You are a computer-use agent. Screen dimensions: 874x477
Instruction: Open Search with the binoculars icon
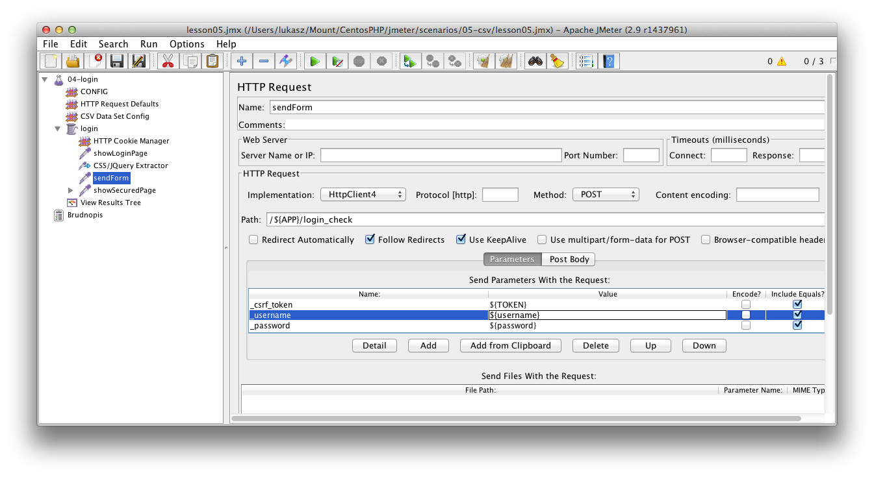535,61
